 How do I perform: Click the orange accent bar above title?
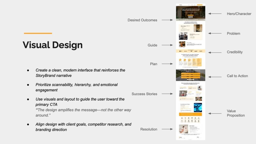38,33
